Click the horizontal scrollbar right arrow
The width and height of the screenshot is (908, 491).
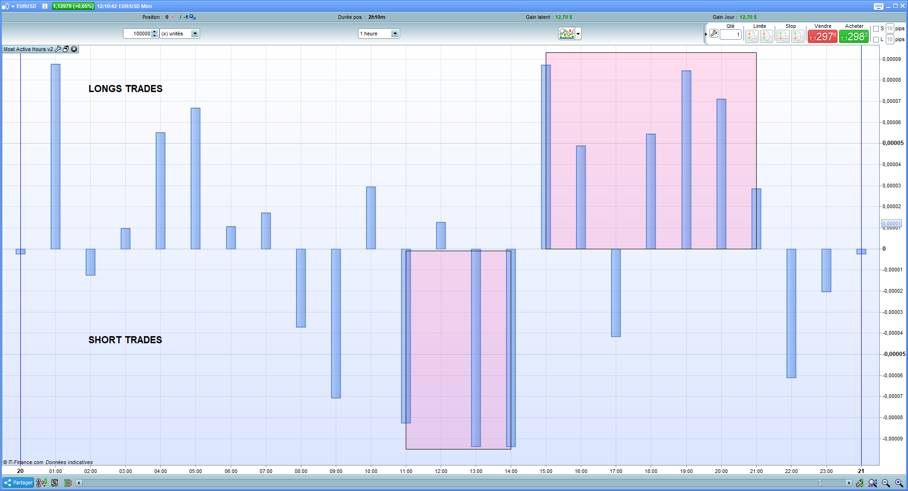[x=849, y=483]
